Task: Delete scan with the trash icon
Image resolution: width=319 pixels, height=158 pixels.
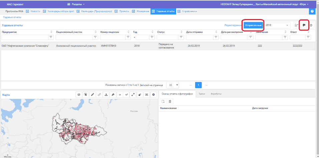Action: pyautogui.click(x=170, y=101)
